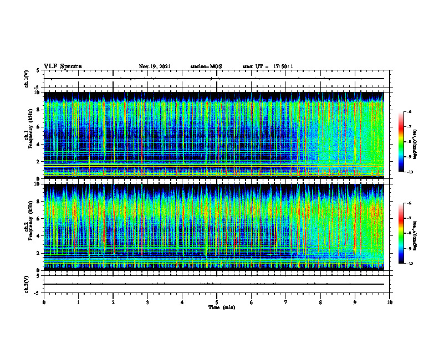The image size is (439, 339).
Task: Select the date "Nov.19, 2021"
Action: pyautogui.click(x=155, y=66)
